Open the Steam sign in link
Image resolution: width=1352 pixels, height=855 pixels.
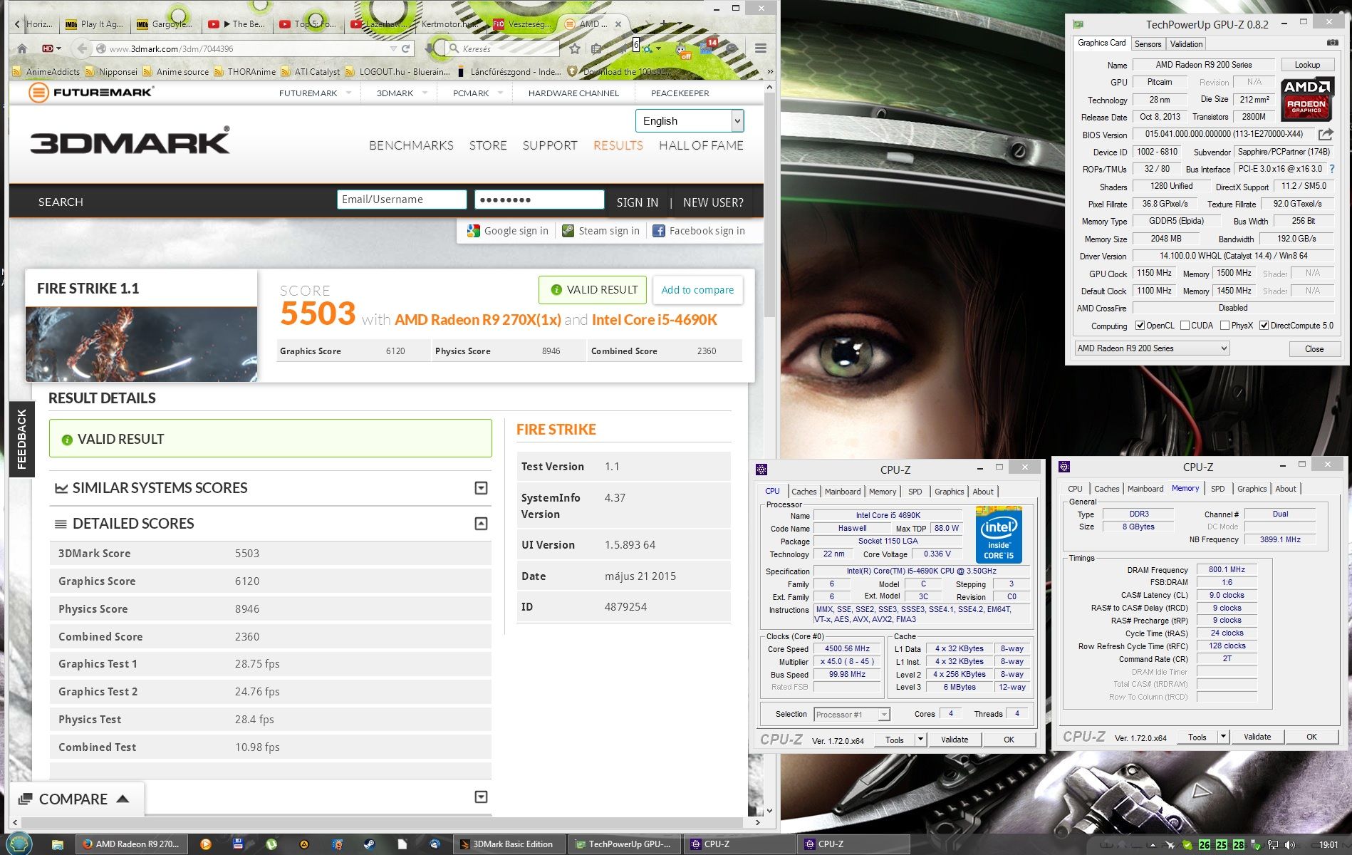(x=600, y=231)
